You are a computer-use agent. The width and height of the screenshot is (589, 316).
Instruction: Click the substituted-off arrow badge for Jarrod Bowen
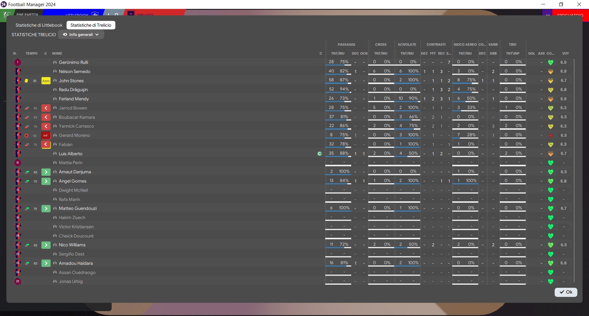tap(46, 108)
